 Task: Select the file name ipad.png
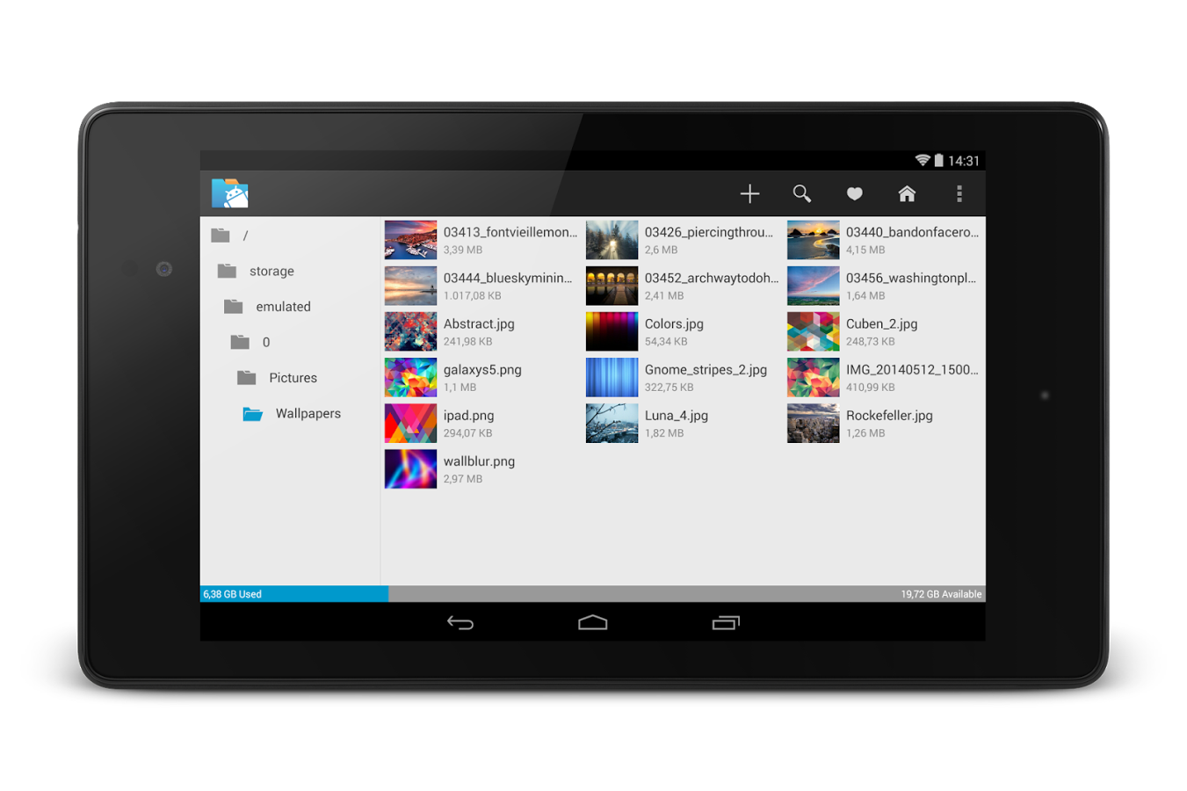(468, 415)
